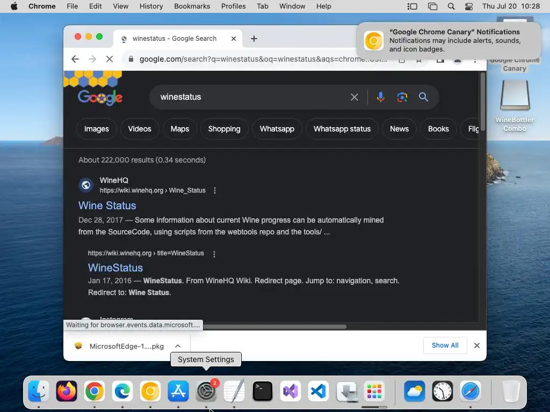Open the Profiles menu

(233, 6)
